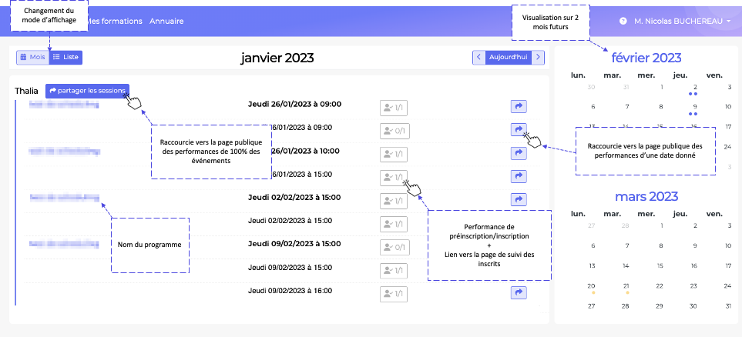Click the partager les sessions button
Screen dimensions: 742x337
pos(87,91)
